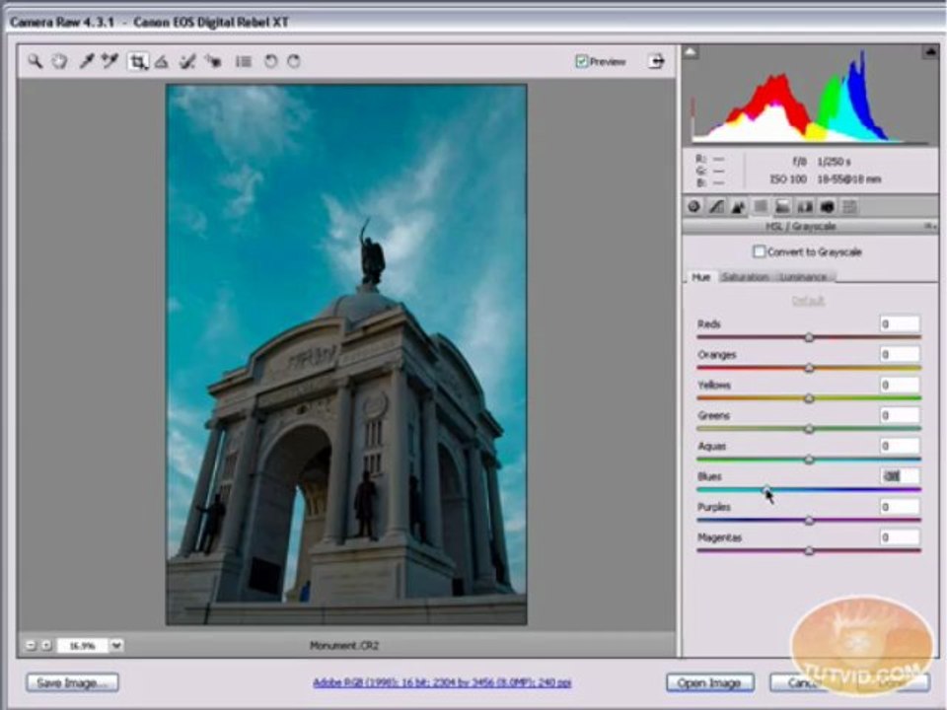Open the Basic adjustments panel
Screen dimensions: 947x710
pyautogui.click(x=693, y=207)
